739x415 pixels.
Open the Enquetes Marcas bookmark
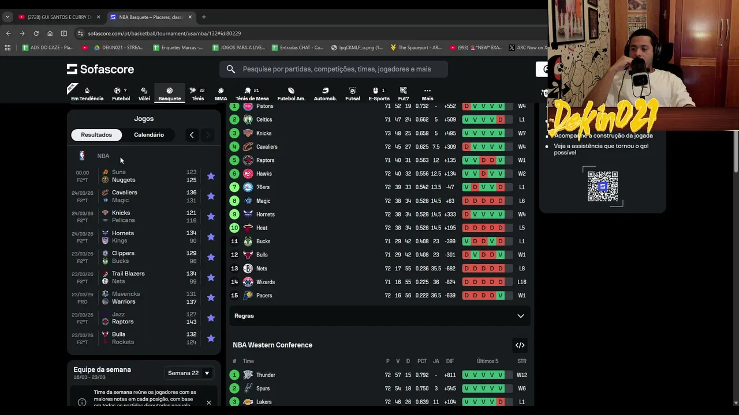(178, 48)
